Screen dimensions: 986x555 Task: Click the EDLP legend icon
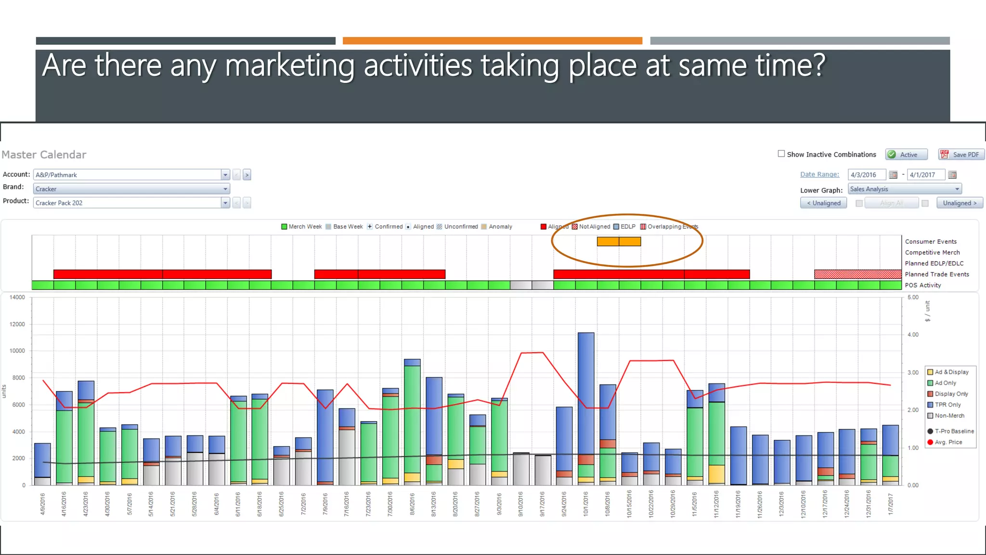click(616, 226)
